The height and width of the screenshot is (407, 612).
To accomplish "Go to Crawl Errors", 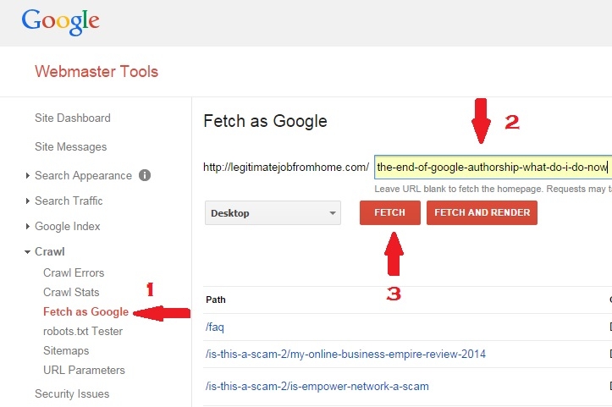I will coord(74,272).
